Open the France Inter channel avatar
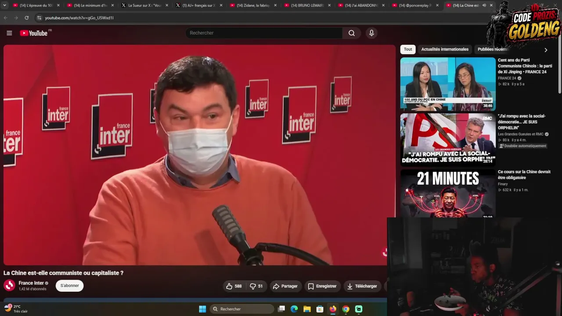The width and height of the screenshot is (562, 316). pos(9,286)
